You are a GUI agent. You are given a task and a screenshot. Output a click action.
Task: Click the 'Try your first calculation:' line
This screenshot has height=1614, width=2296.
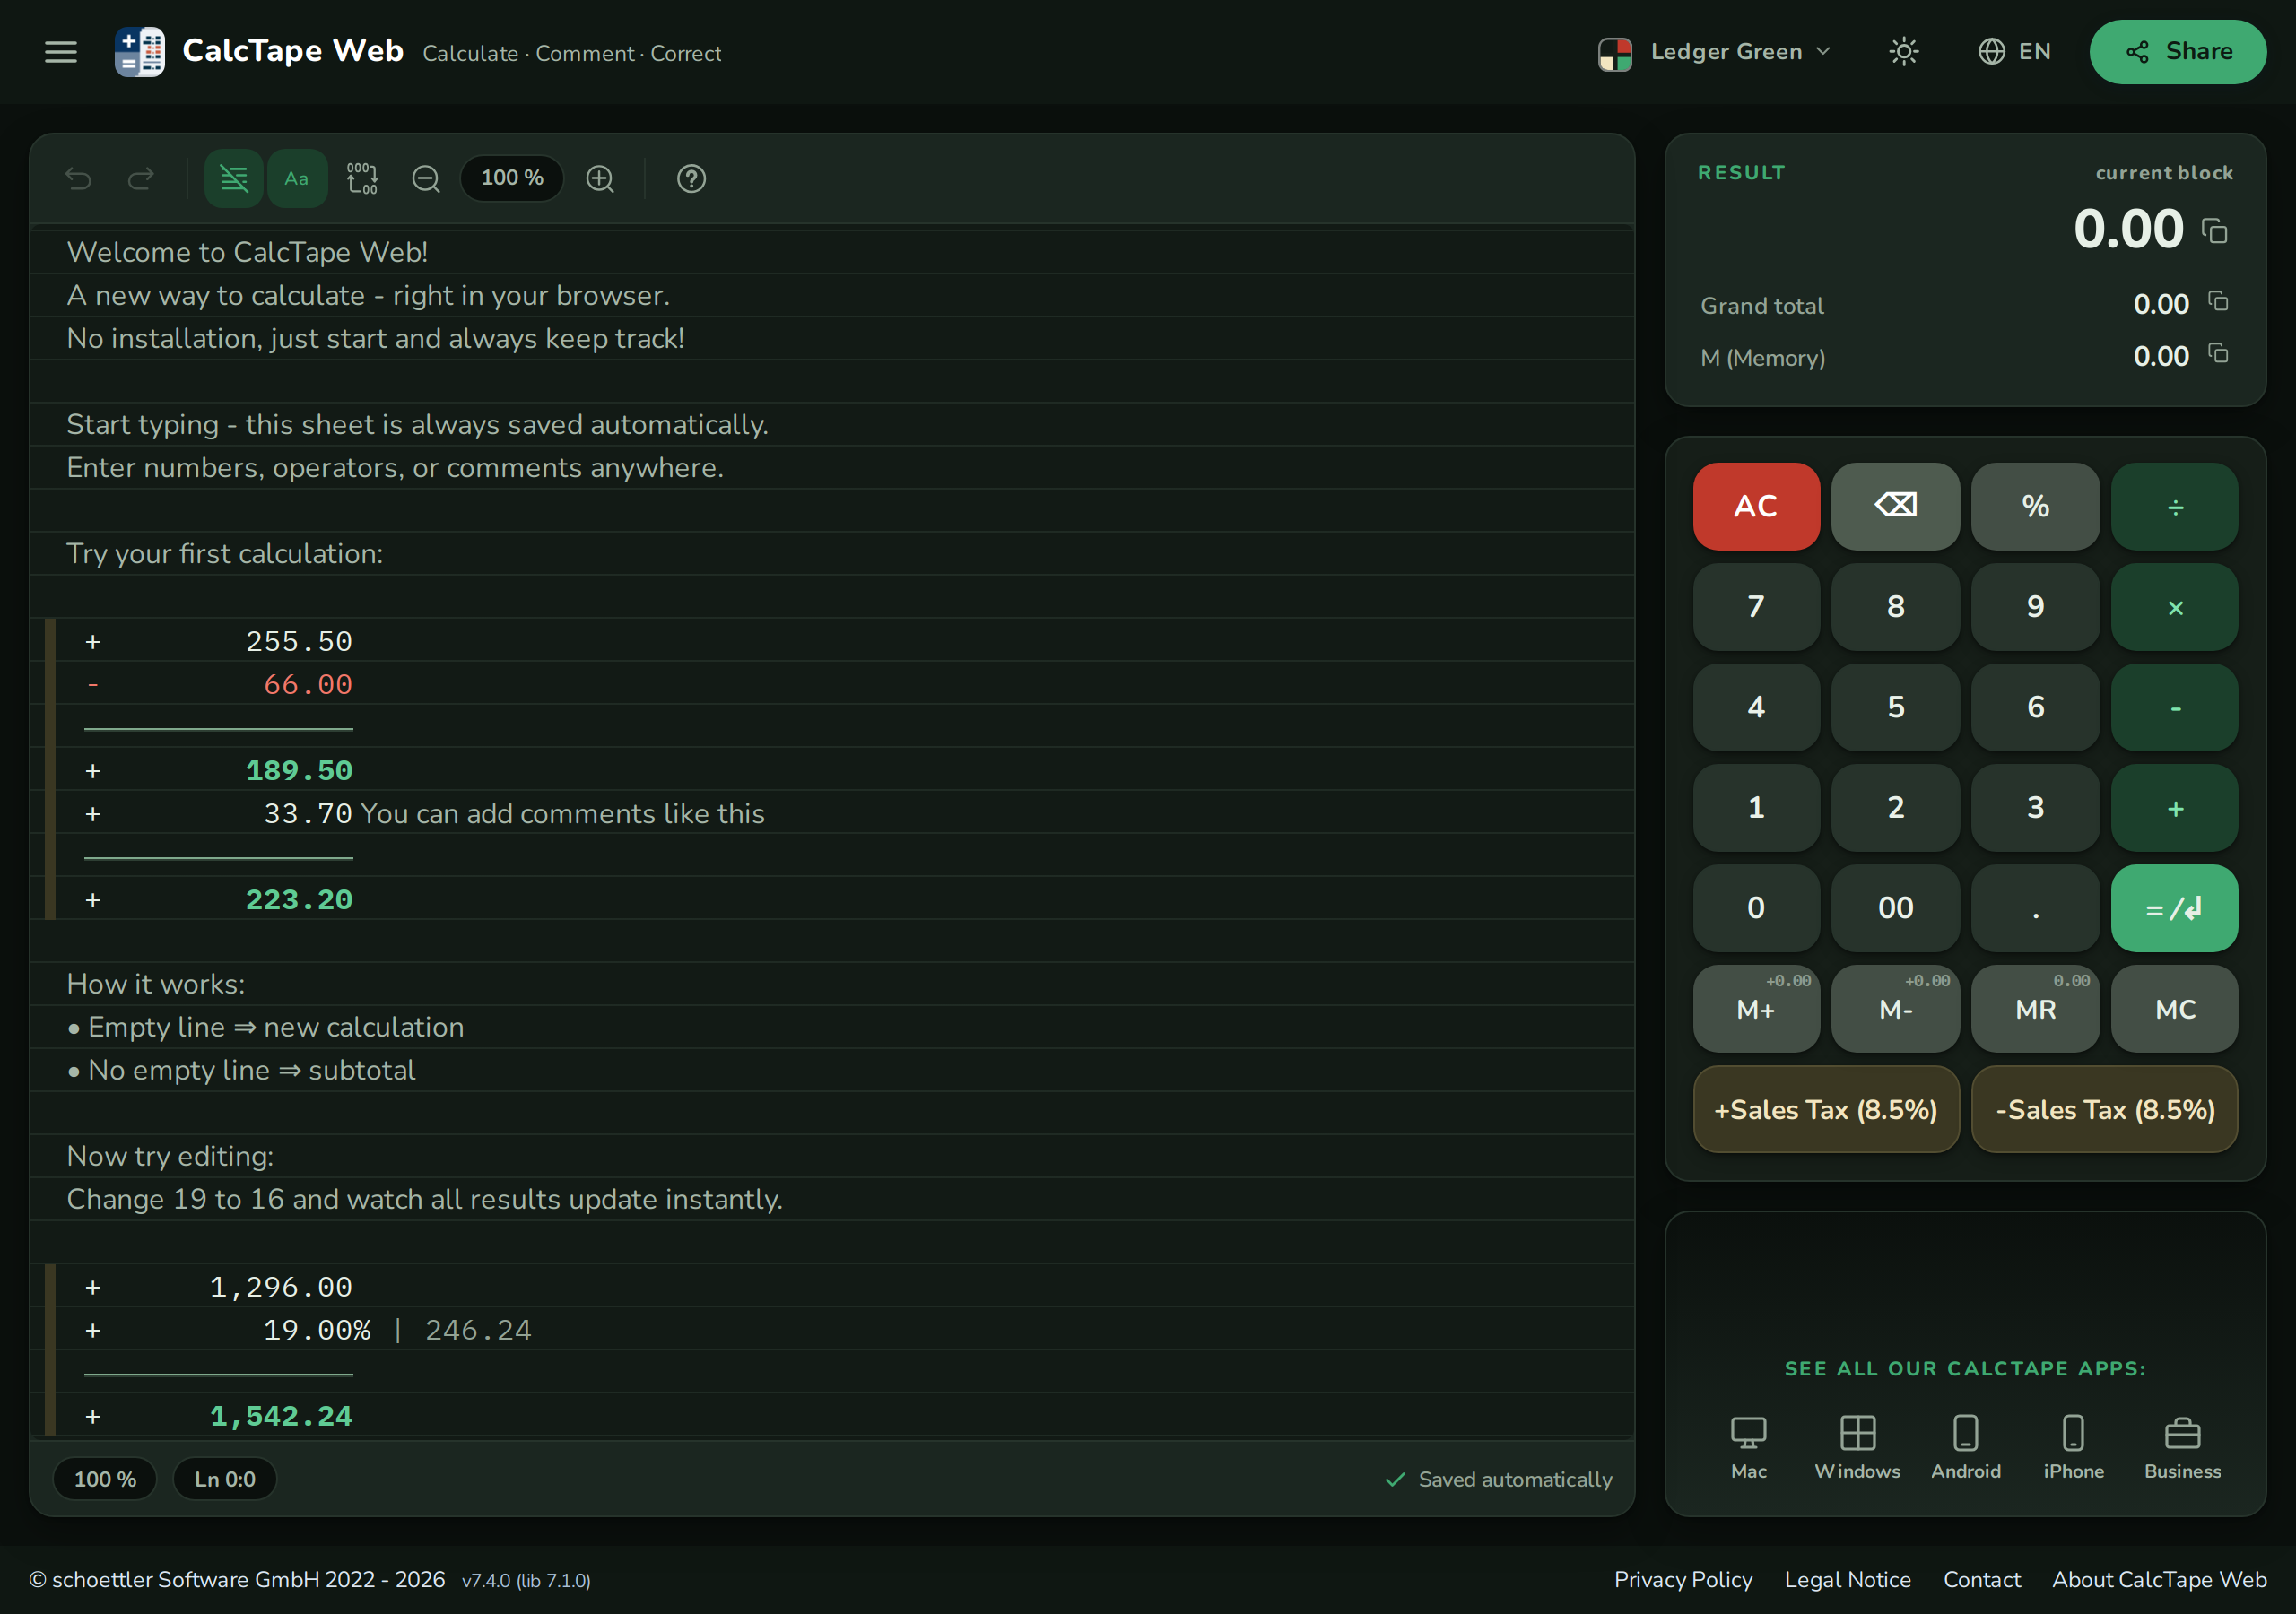click(225, 554)
